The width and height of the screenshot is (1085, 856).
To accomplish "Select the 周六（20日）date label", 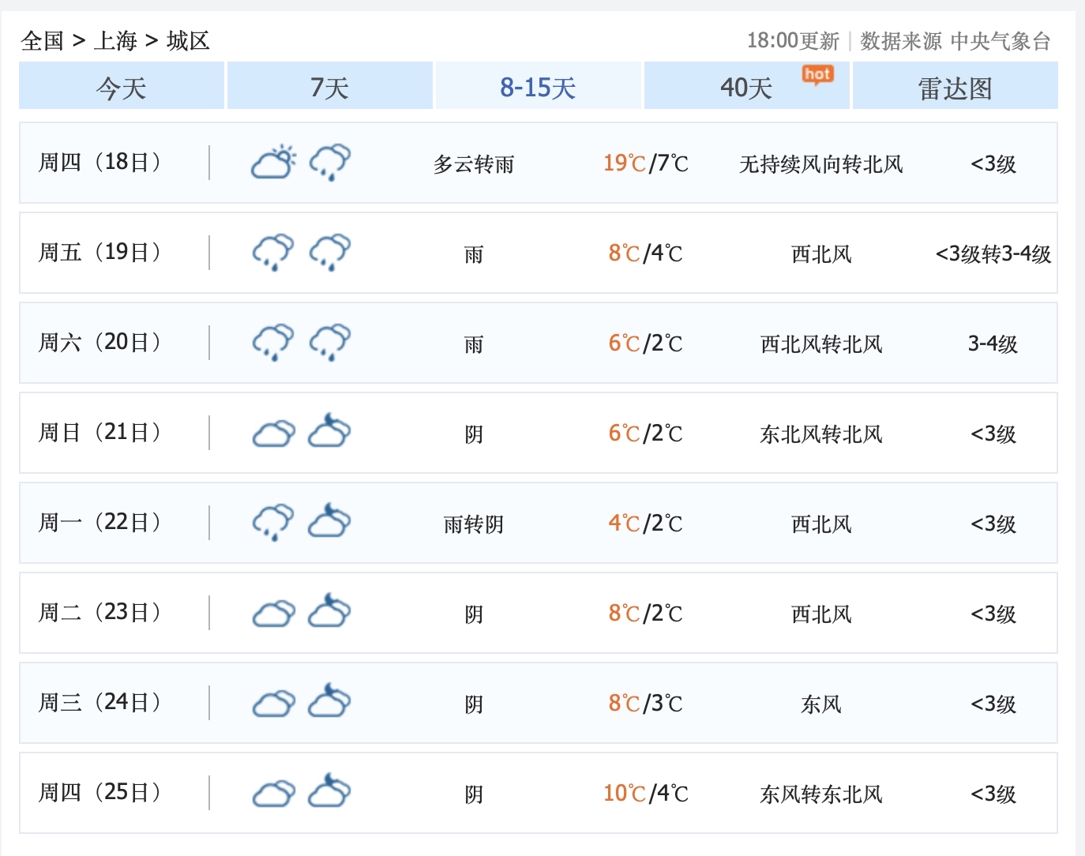I will (x=100, y=343).
